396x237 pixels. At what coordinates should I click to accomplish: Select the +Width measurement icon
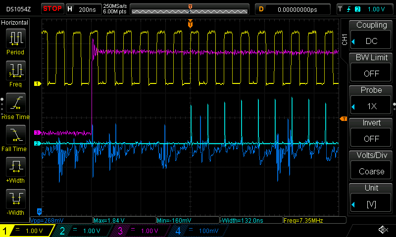[15, 166]
